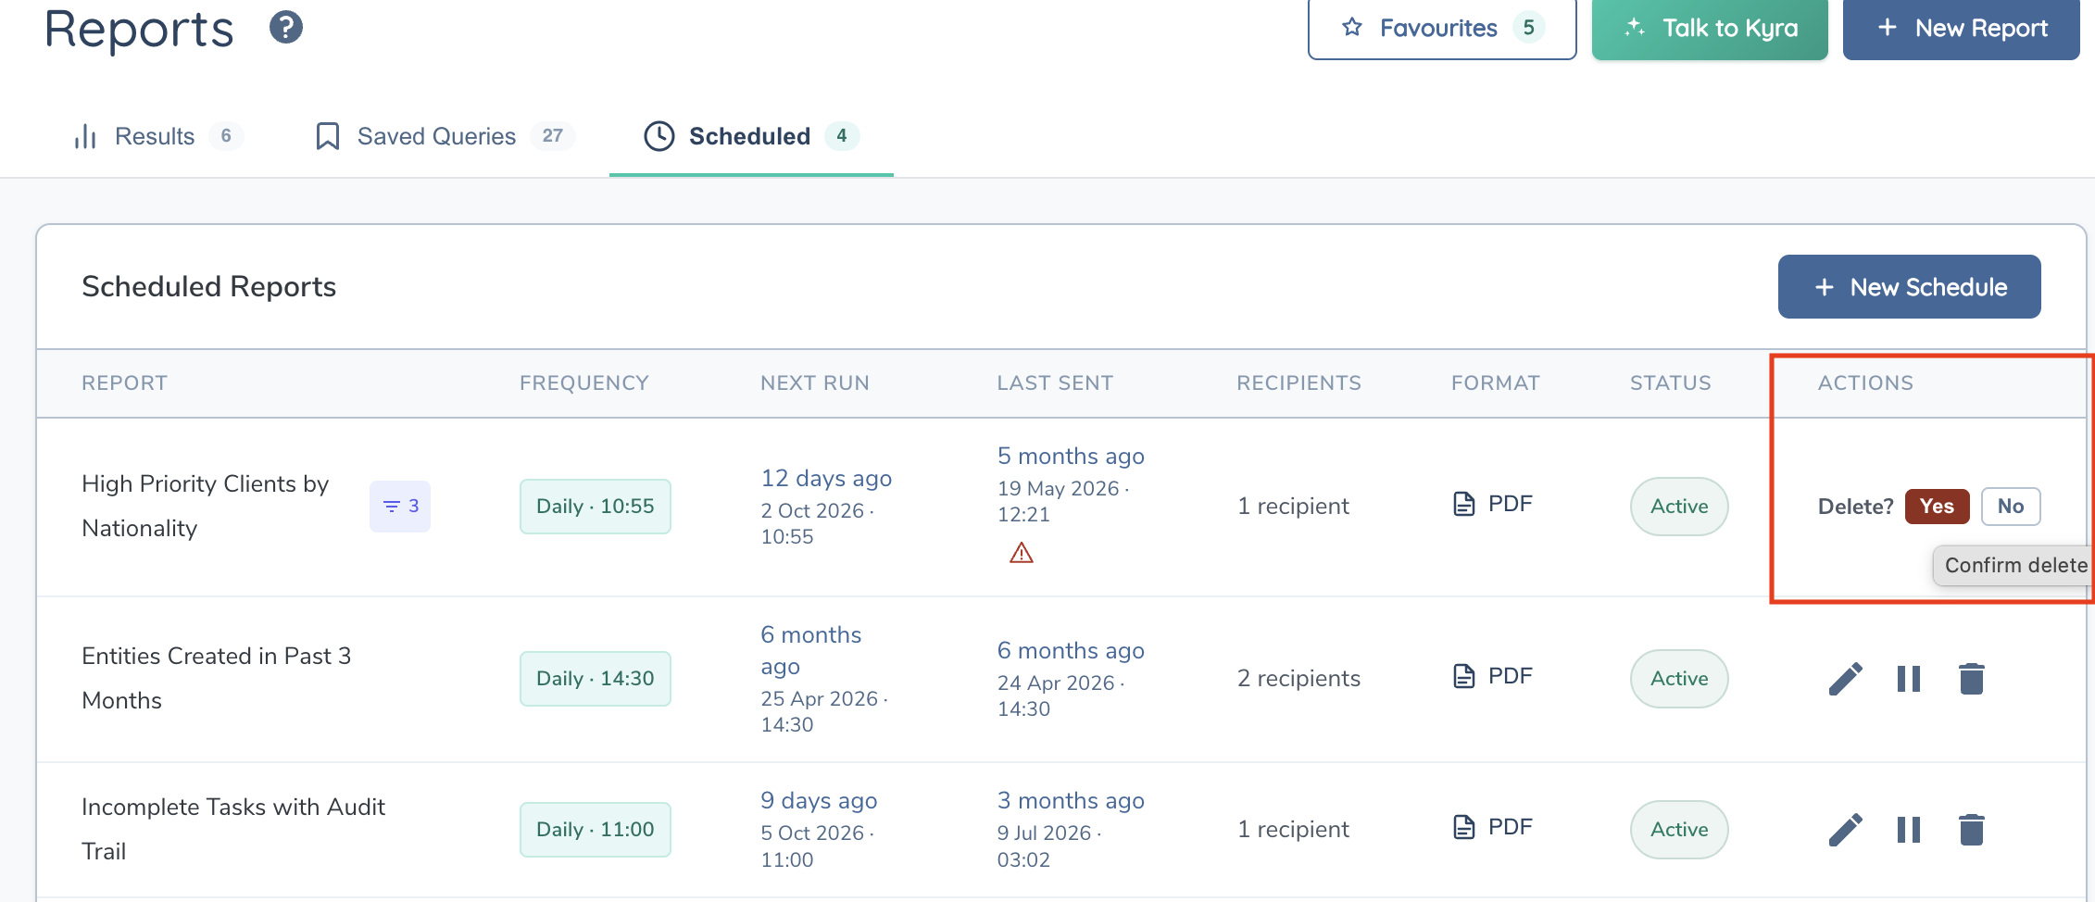2095x902 pixels.
Task: Click the Daily · 14:30 frequency badge
Action: tap(596, 679)
